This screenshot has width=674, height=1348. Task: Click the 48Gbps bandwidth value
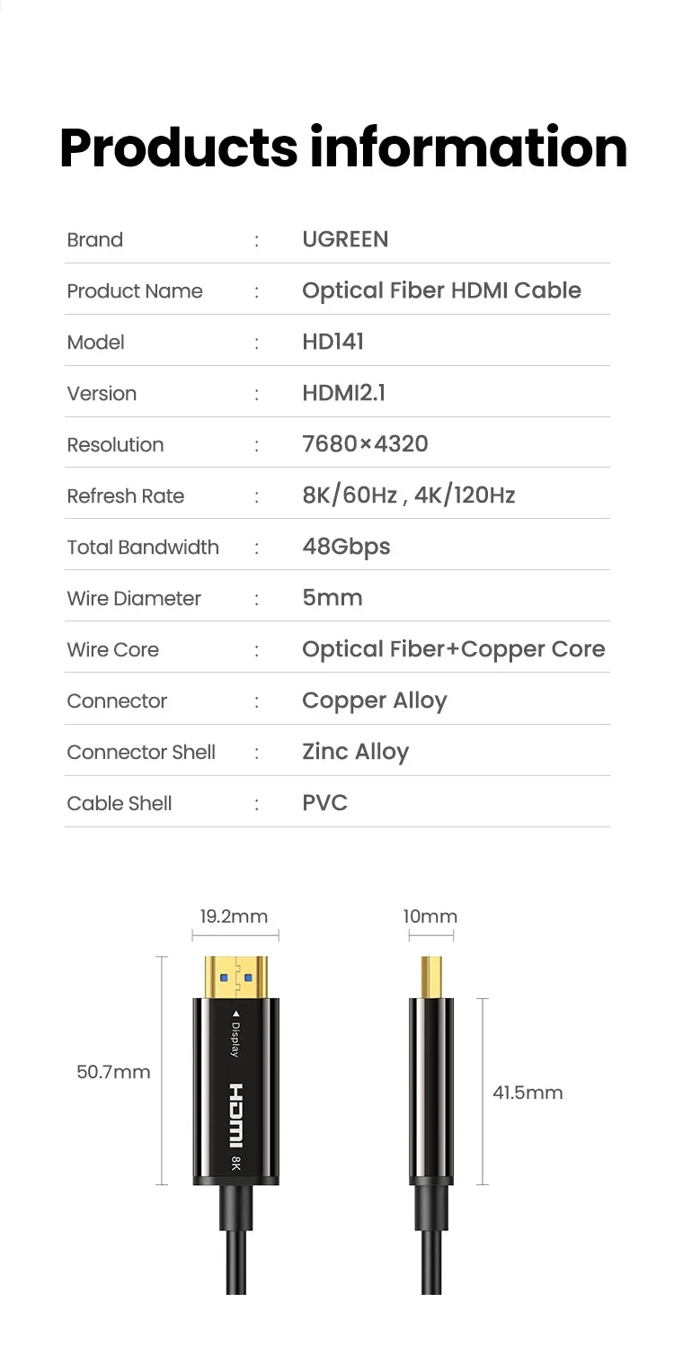(346, 546)
